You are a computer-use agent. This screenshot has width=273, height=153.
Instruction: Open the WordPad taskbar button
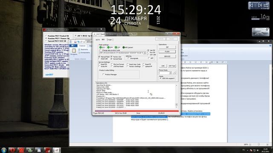pyautogui.click(x=39, y=150)
